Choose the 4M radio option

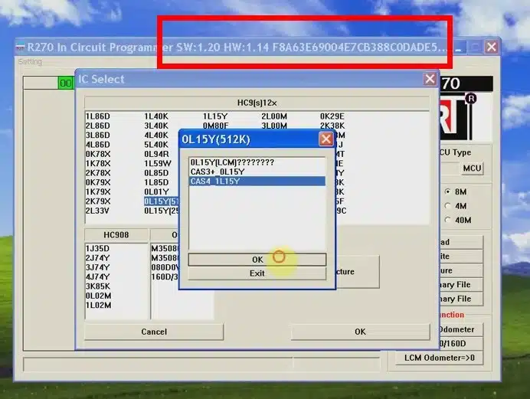448,206
